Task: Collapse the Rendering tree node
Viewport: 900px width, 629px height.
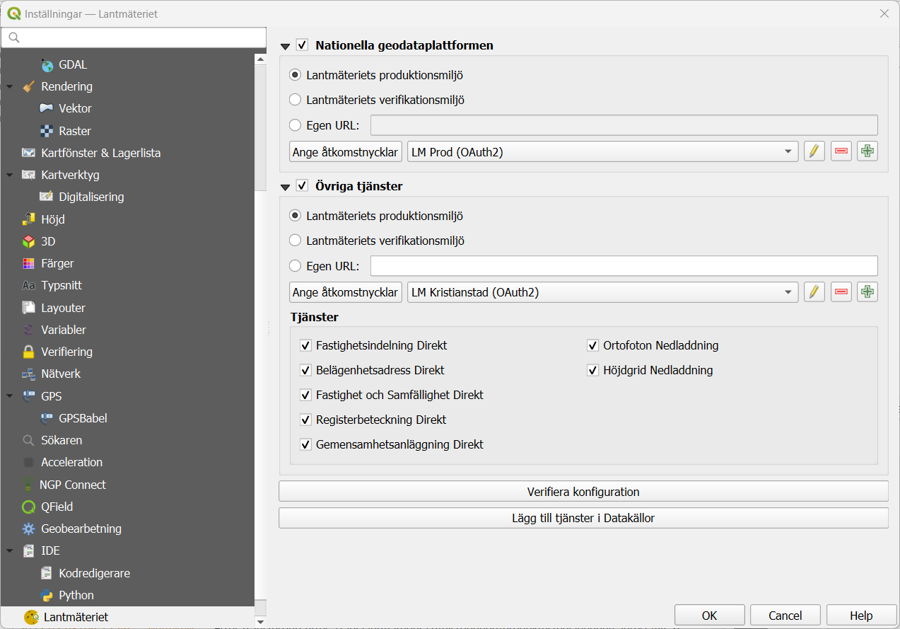Action: pos(10,86)
